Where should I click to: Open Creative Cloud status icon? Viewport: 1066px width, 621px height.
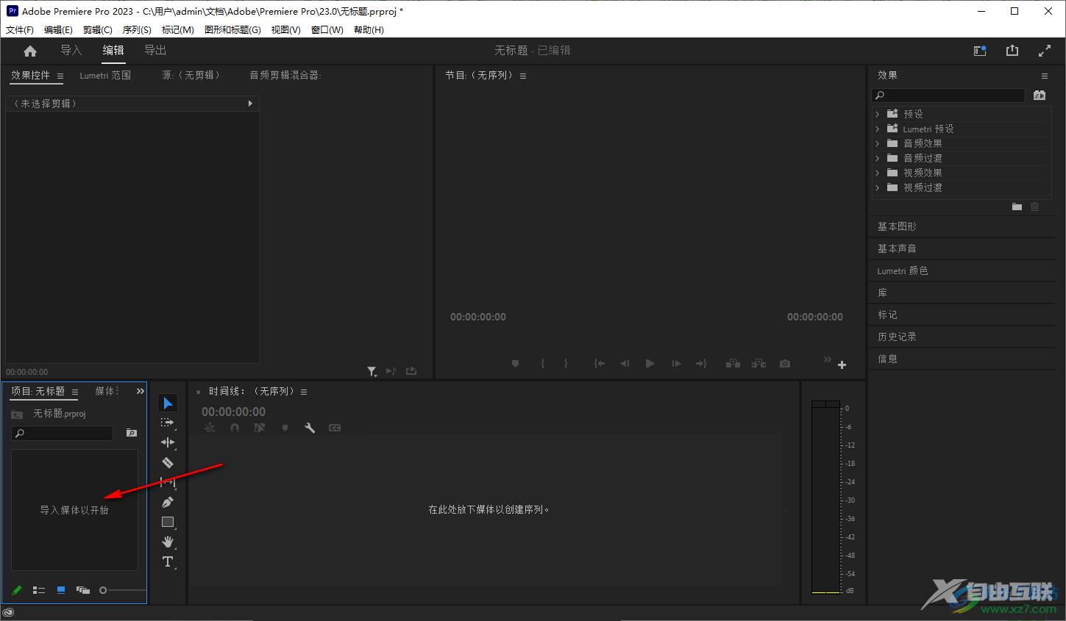coord(8,612)
